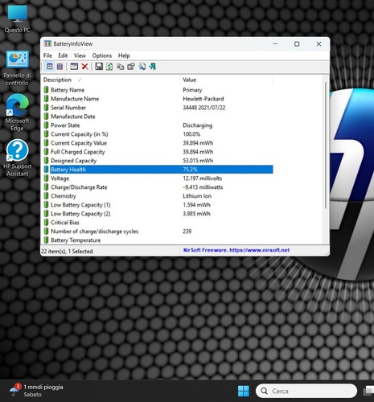This screenshot has width=374, height=402.
Task: Sort by the Description column header
Action: (x=110, y=80)
